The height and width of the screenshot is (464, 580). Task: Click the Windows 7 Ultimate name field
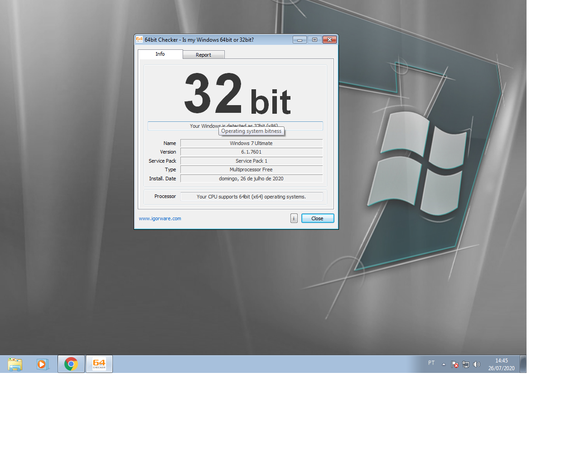251,143
